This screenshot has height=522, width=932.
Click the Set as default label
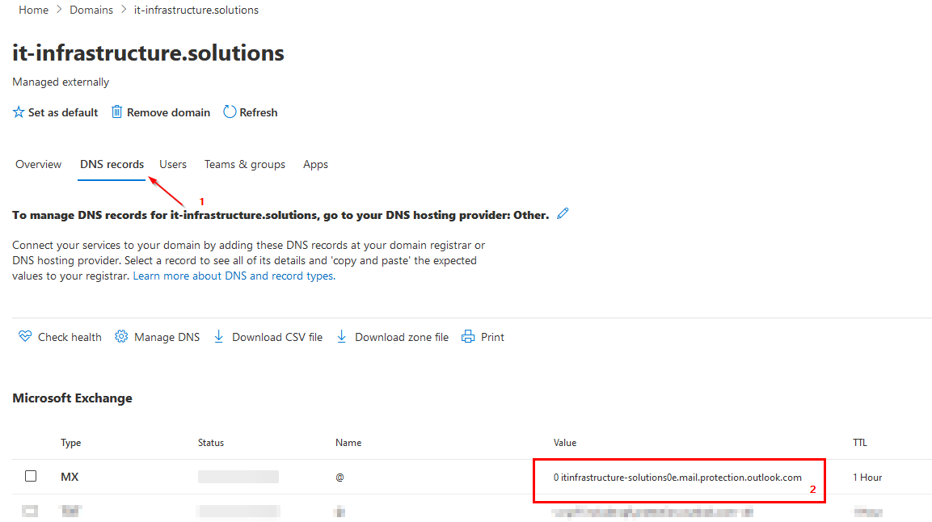pos(63,113)
